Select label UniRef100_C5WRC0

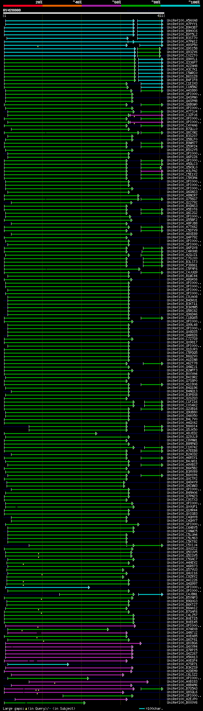point(182,73)
